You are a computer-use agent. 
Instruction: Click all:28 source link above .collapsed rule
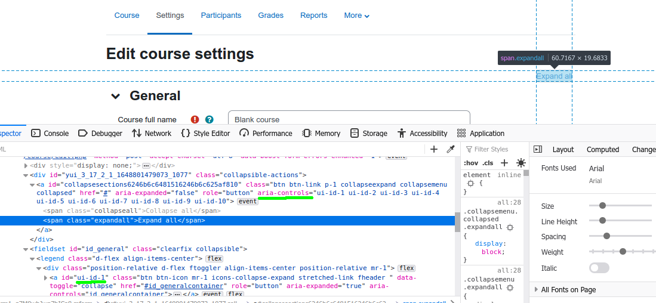pyautogui.click(x=509, y=202)
